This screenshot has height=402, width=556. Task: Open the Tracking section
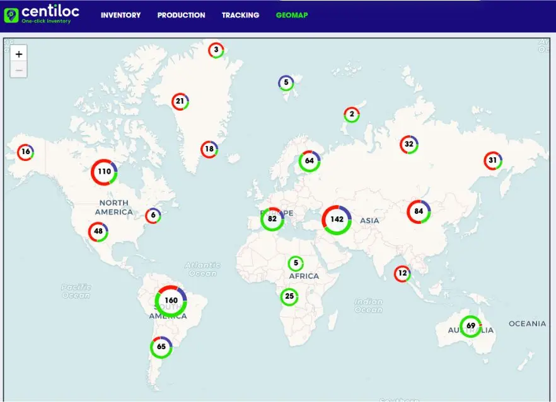[240, 15]
